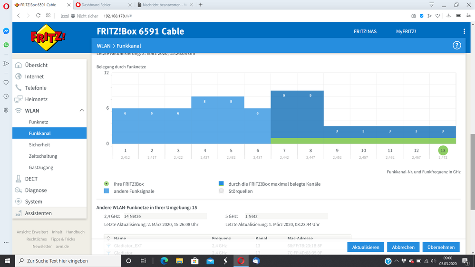475x267 pixels.
Task: Open Opera easy setup menu
Action: (468, 16)
